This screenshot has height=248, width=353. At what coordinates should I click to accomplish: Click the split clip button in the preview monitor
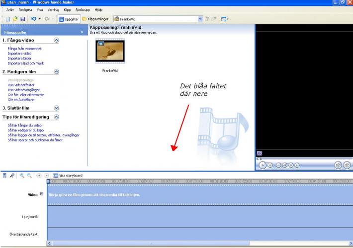[338, 165]
